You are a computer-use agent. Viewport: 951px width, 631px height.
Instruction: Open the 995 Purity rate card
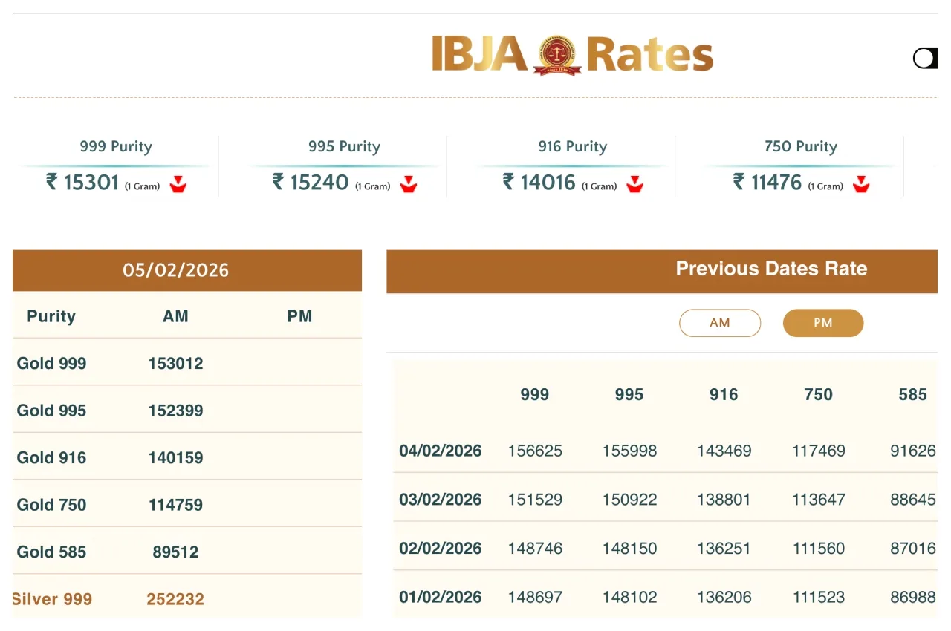pos(344,166)
